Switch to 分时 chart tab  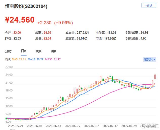[x=8, y=51]
